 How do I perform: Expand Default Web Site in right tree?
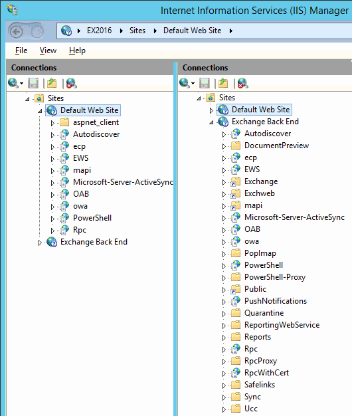click(211, 110)
